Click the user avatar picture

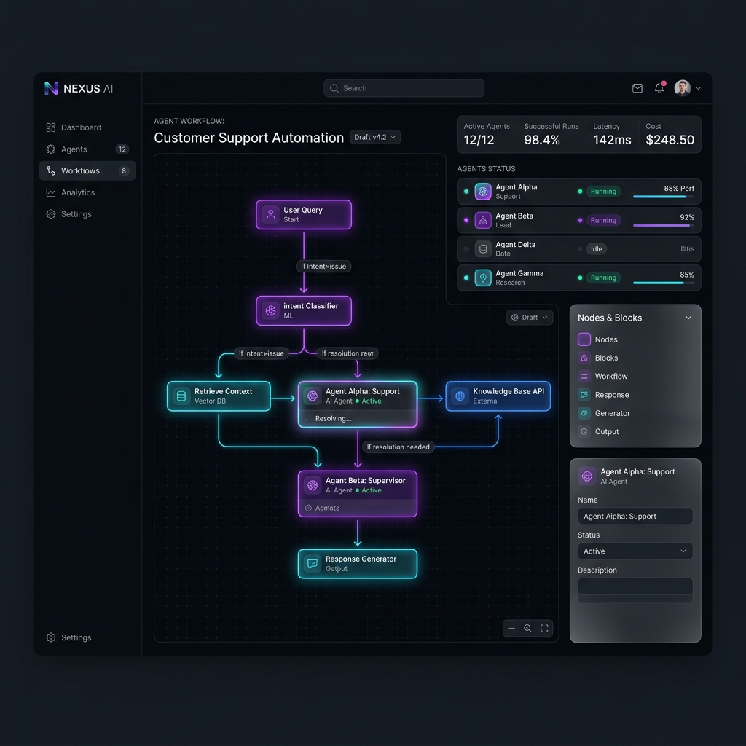[x=682, y=88]
